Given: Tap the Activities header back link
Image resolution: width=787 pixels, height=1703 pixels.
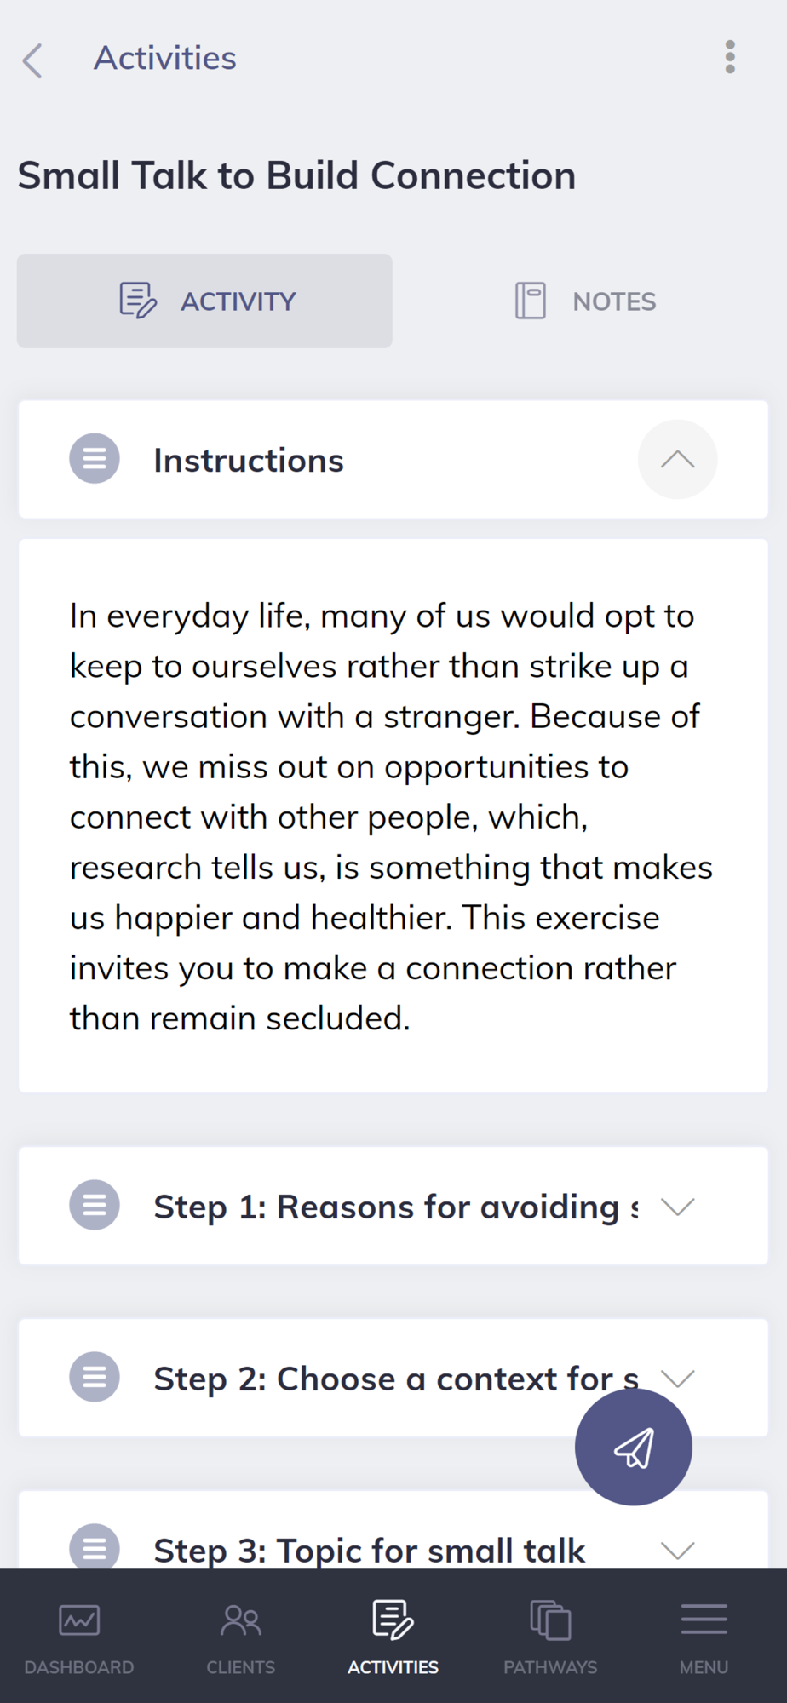Looking at the screenshot, I should click(165, 59).
